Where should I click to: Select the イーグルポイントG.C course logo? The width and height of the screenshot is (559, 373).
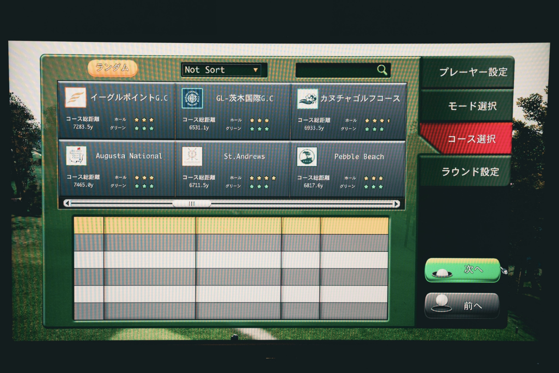(75, 97)
